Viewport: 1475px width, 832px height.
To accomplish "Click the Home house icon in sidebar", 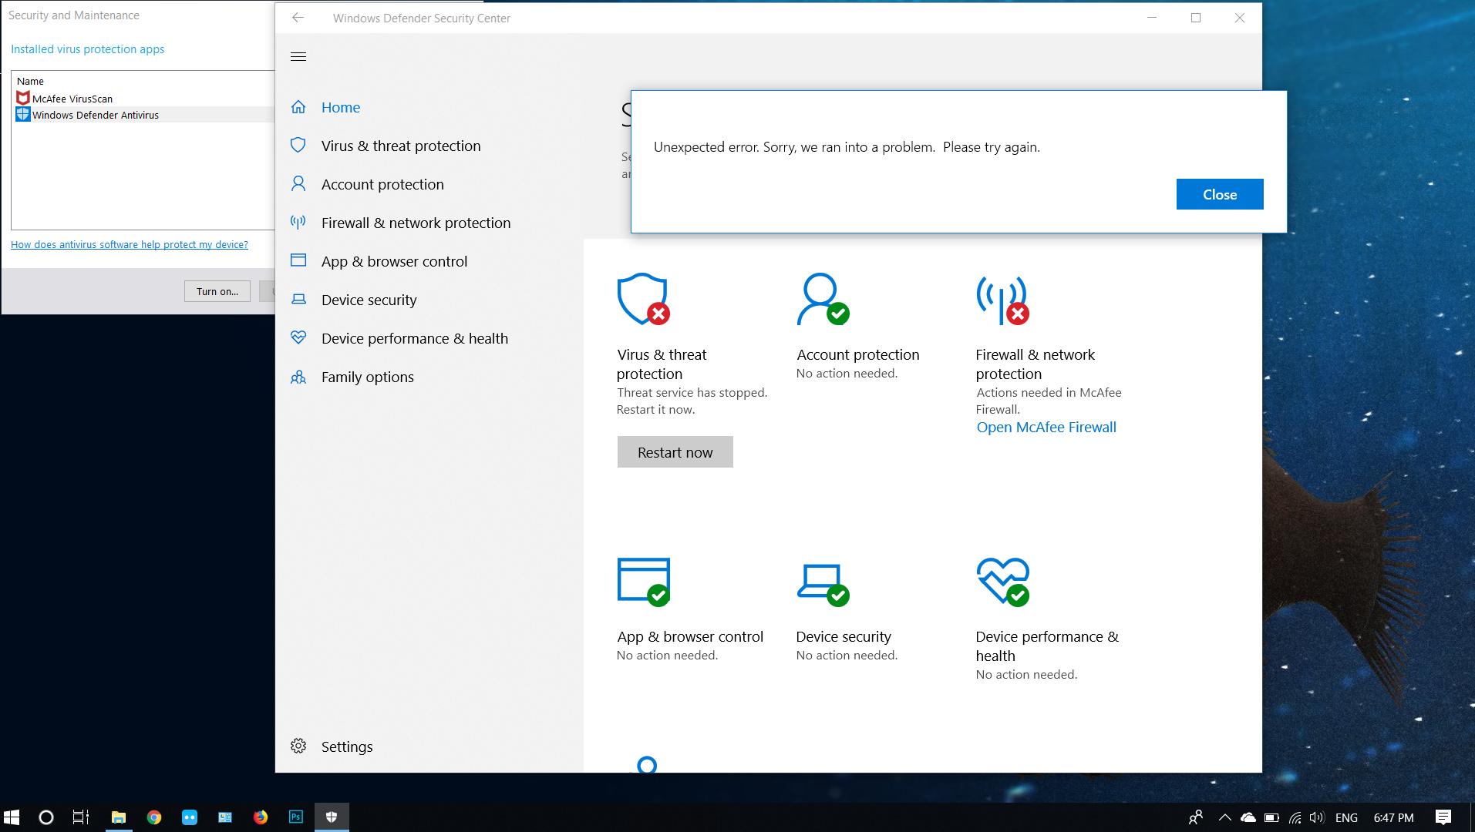I will (x=298, y=107).
